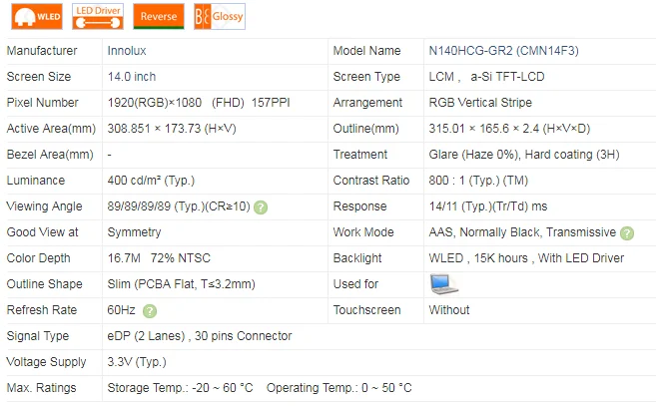Click the Contrast Ratio row label
656x406 pixels.
pos(371,181)
